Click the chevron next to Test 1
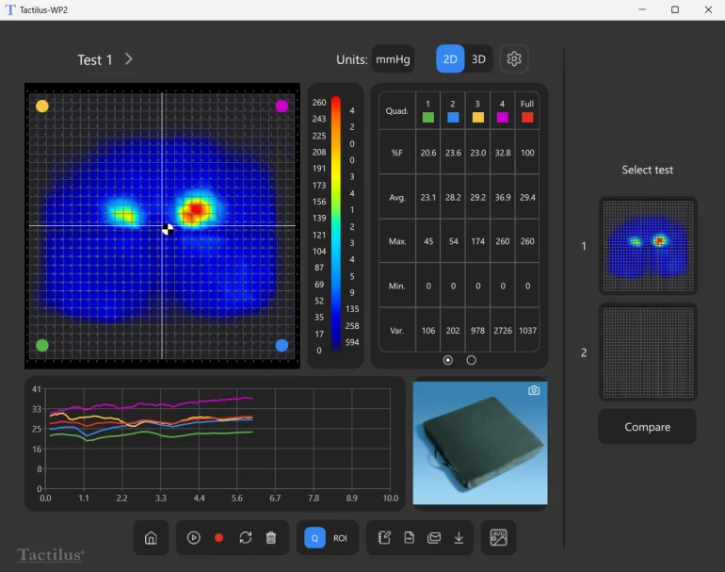Image resolution: width=725 pixels, height=572 pixels. click(129, 59)
